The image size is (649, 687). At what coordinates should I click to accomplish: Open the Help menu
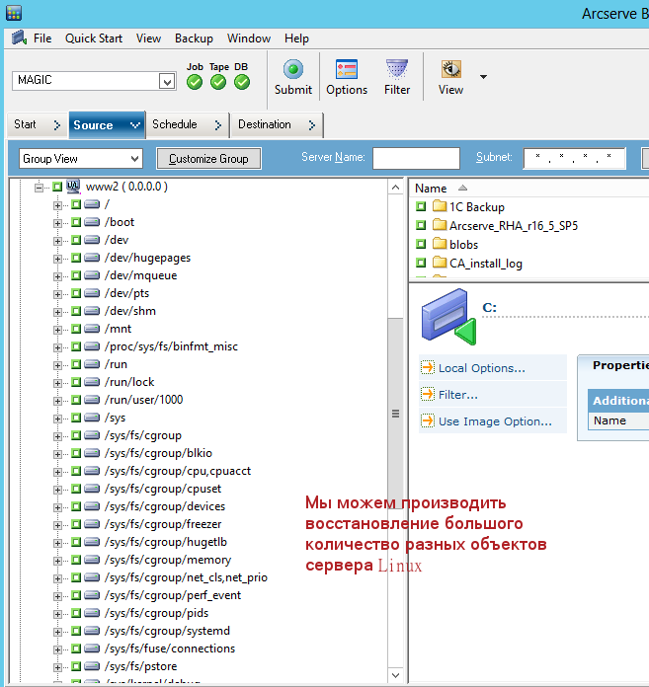click(296, 38)
